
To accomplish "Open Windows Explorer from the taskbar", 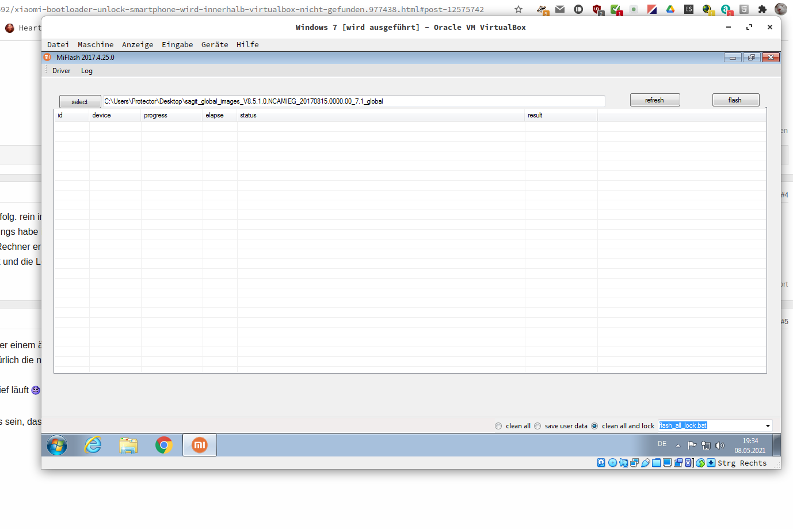I will (128, 446).
